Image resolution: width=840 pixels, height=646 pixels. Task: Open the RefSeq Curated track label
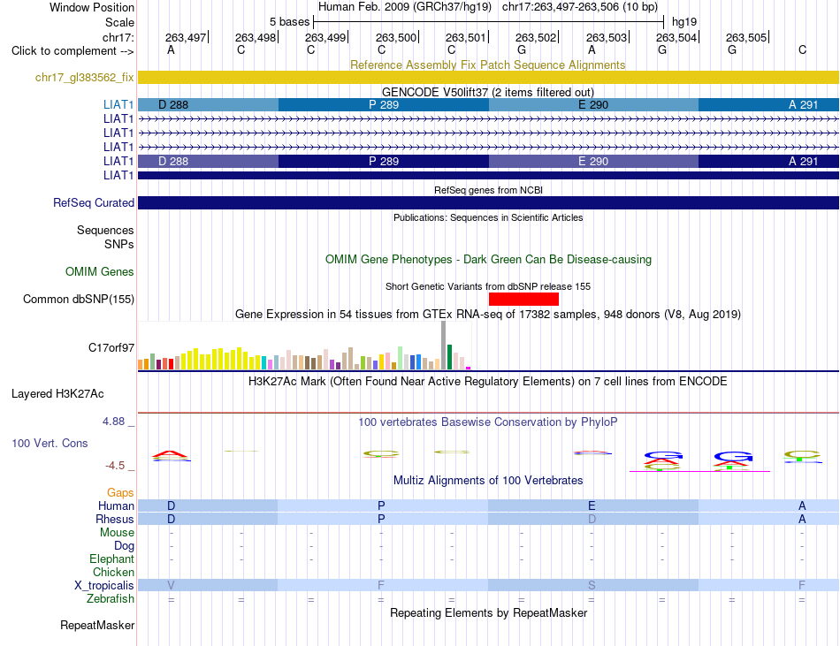coord(94,203)
